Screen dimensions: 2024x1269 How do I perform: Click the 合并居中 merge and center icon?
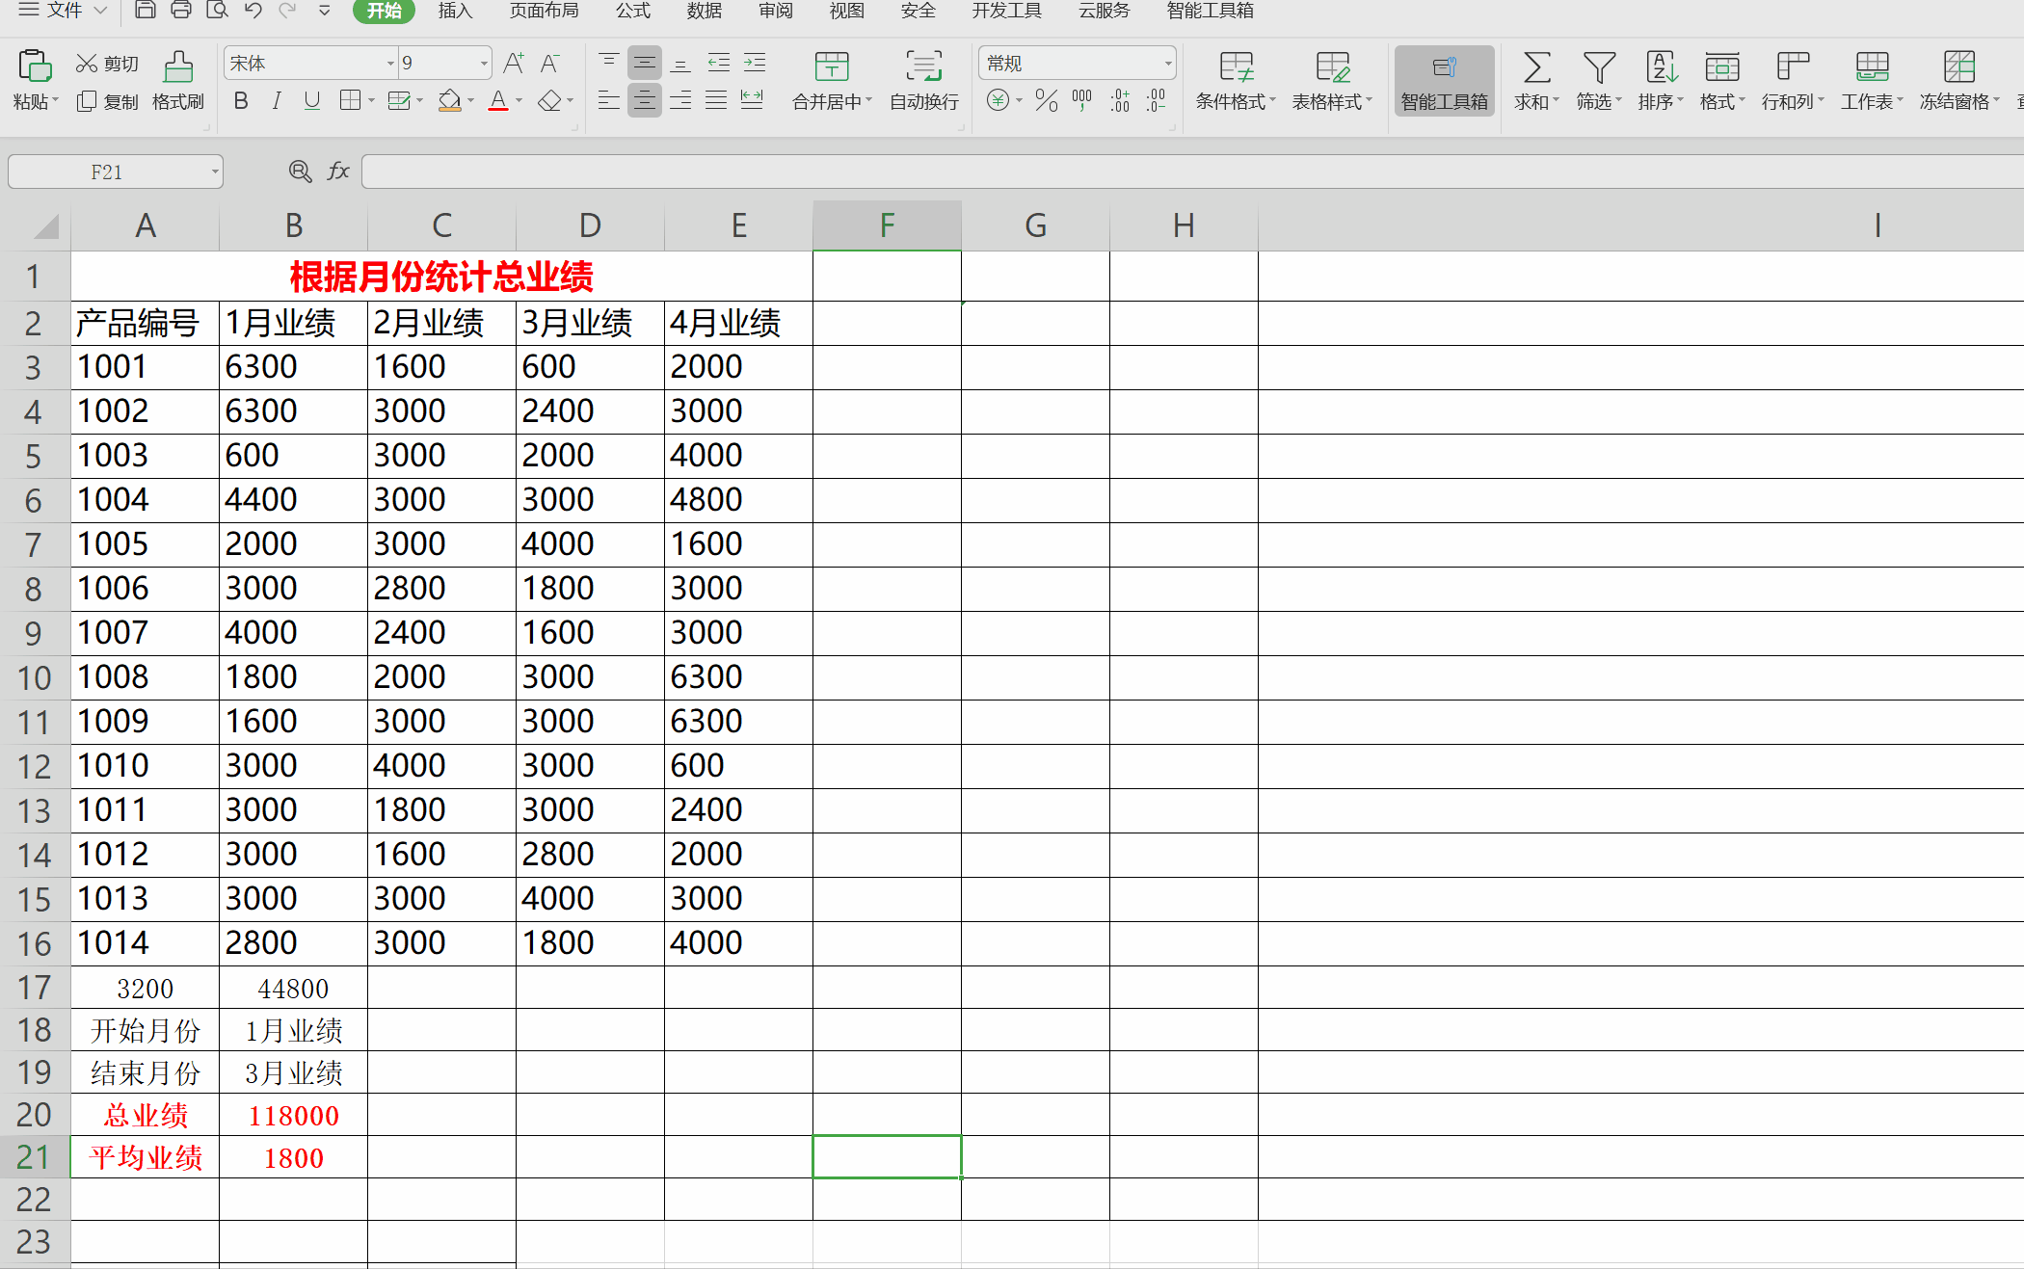pyautogui.click(x=831, y=81)
